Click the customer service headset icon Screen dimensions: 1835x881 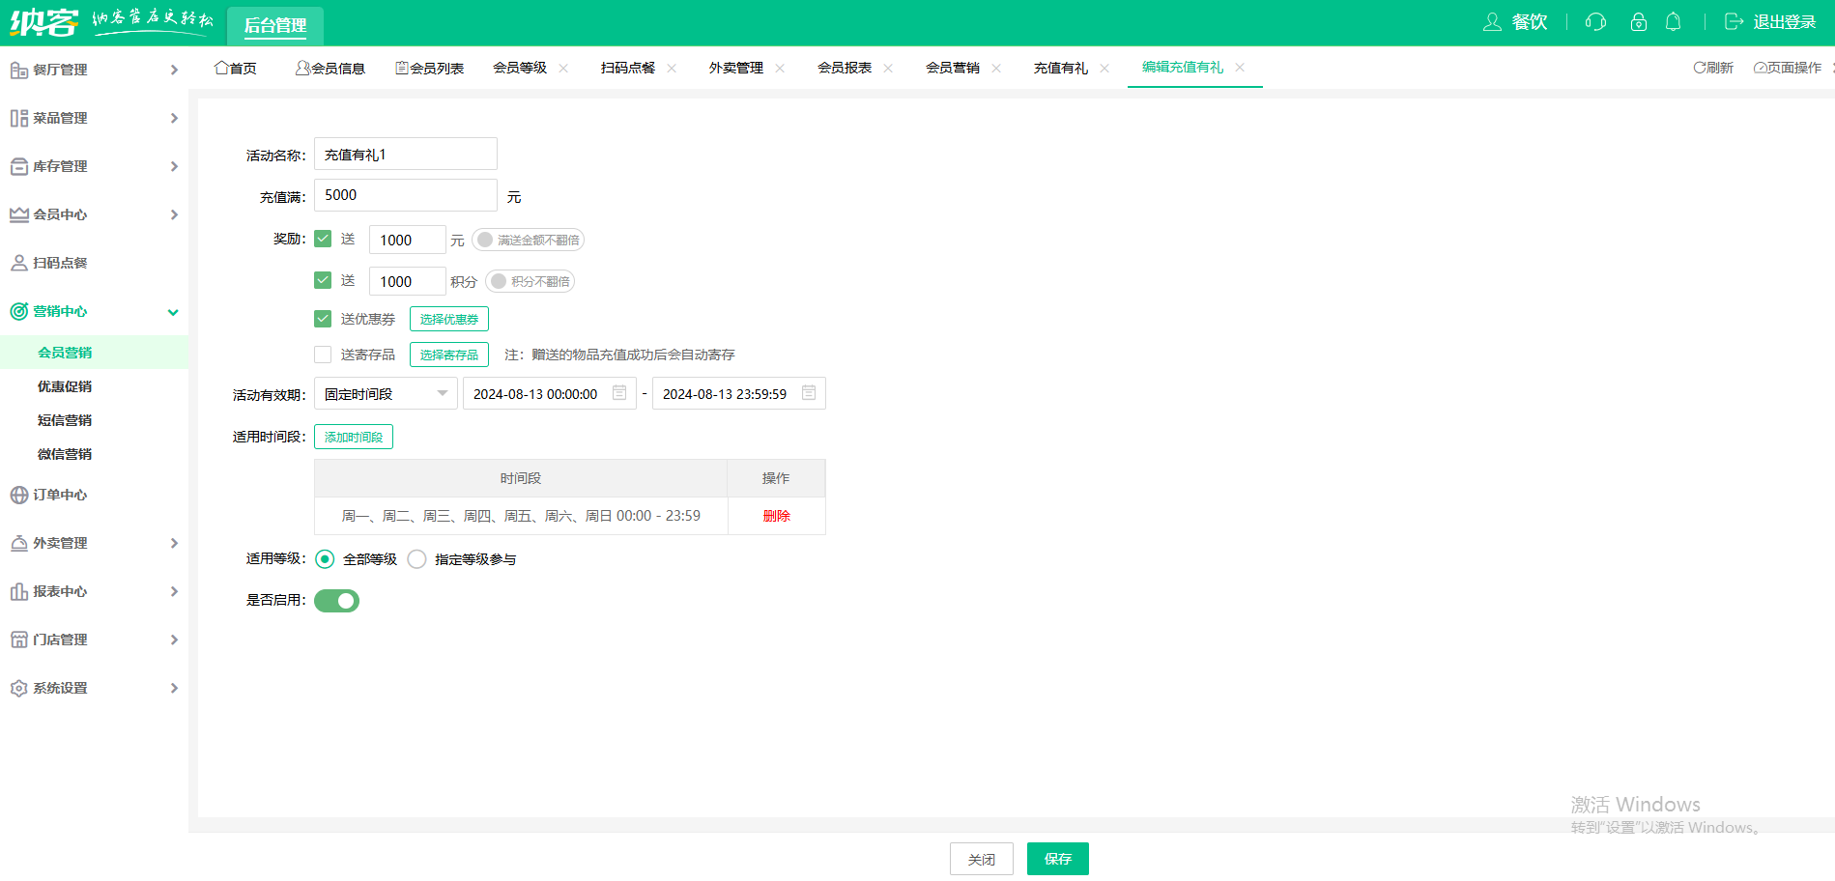click(1595, 22)
